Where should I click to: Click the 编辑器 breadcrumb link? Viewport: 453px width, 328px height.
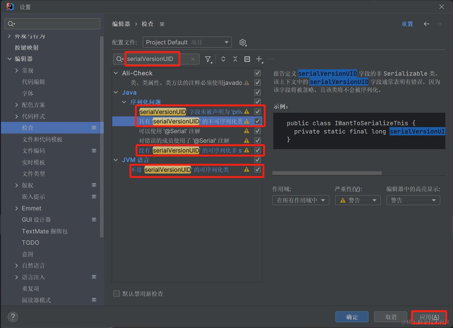click(121, 24)
